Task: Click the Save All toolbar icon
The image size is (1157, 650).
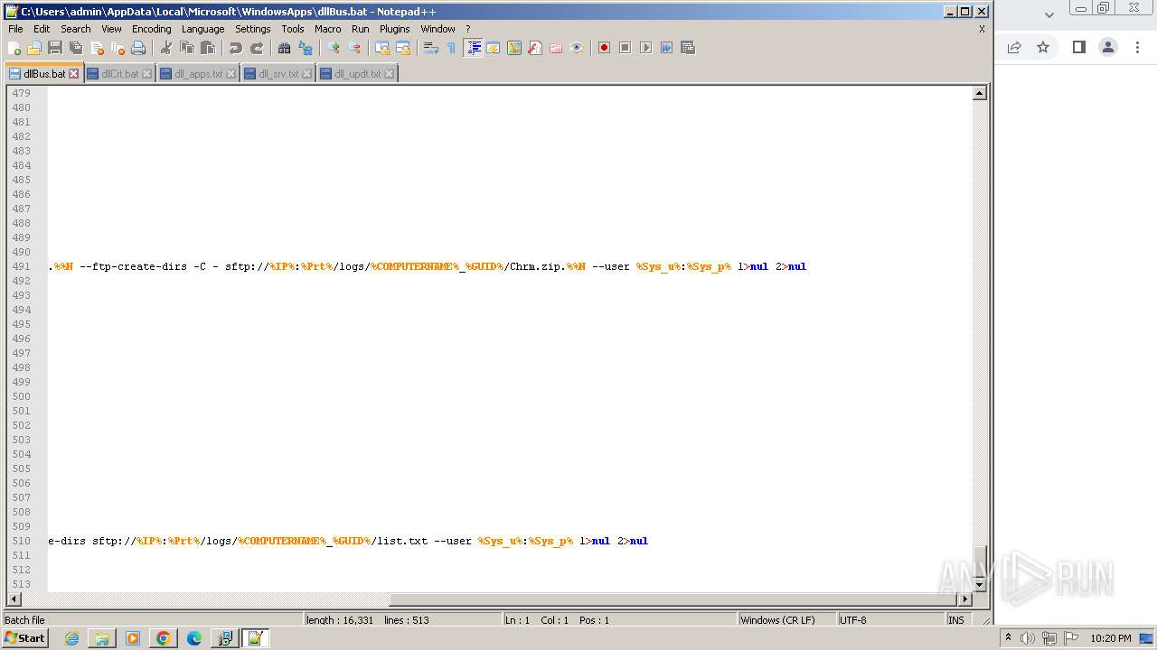Action: 76,48
